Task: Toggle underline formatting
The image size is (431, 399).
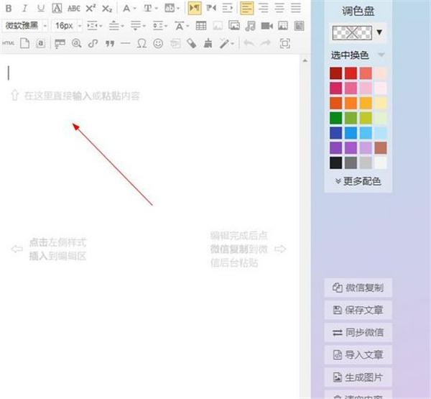Action: [x=41, y=8]
